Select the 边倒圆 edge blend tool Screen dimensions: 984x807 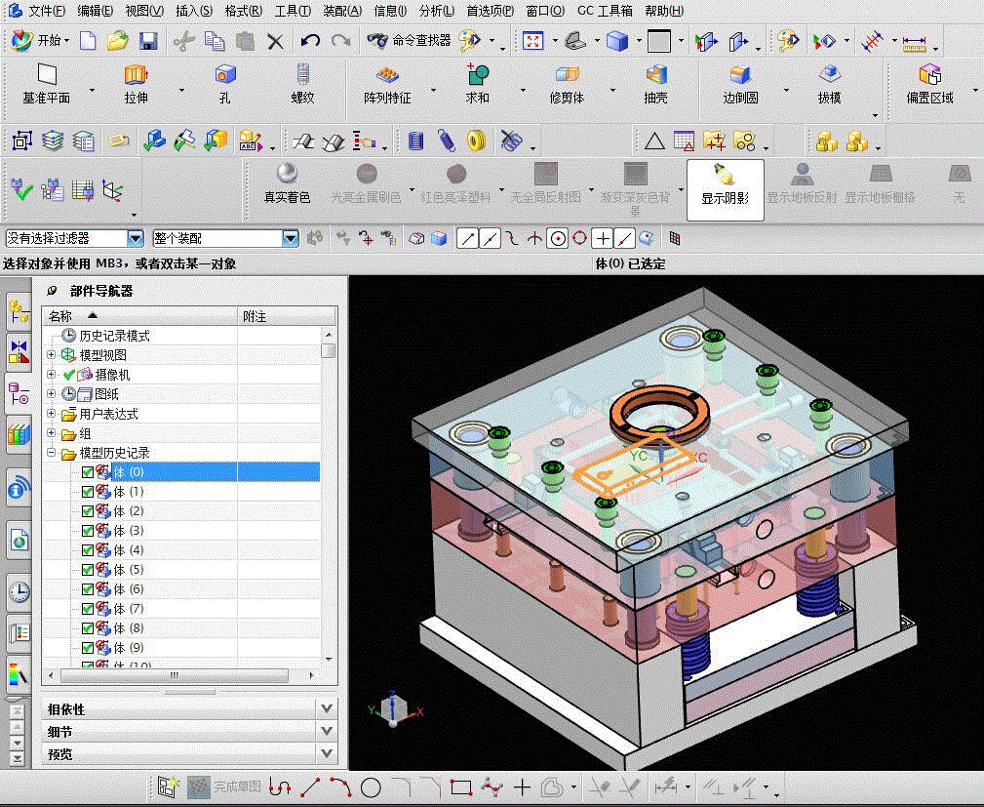[x=740, y=84]
